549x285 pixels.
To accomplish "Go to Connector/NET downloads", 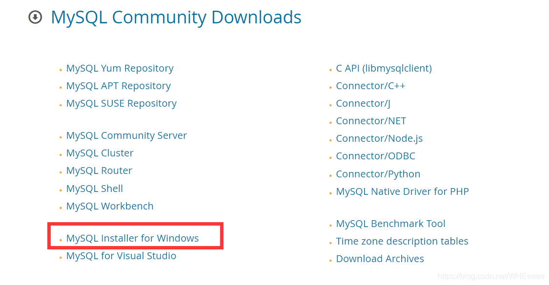I will pyautogui.click(x=371, y=121).
